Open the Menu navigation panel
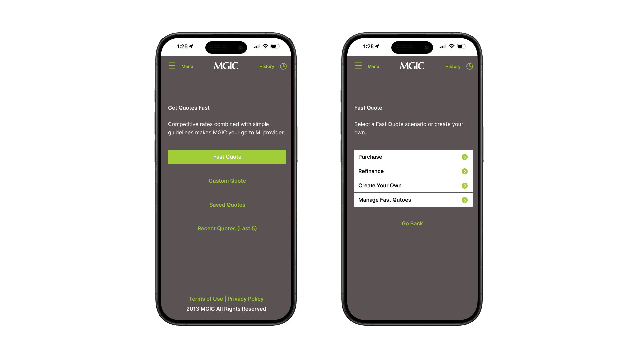This screenshot has height=358, width=638. [x=180, y=66]
